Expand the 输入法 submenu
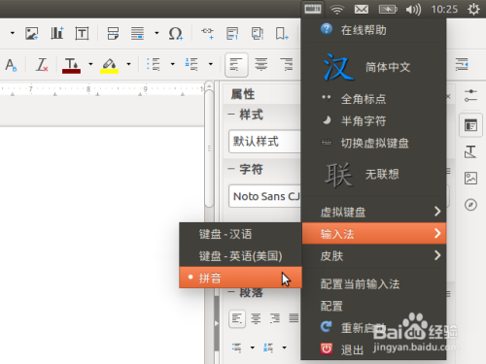486x364 pixels. (373, 233)
